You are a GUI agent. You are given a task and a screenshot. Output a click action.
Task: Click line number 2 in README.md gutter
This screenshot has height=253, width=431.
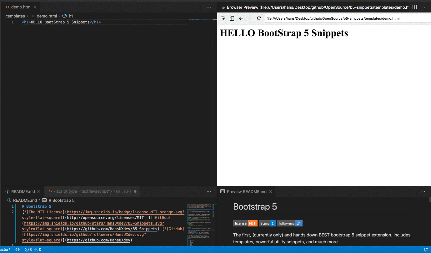(13, 212)
